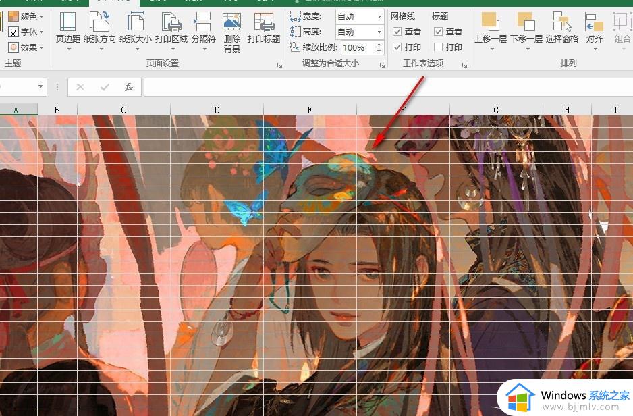The width and height of the screenshot is (633, 416).
Task: Expand the 页边距 dropdown arrow
Action: (x=69, y=49)
